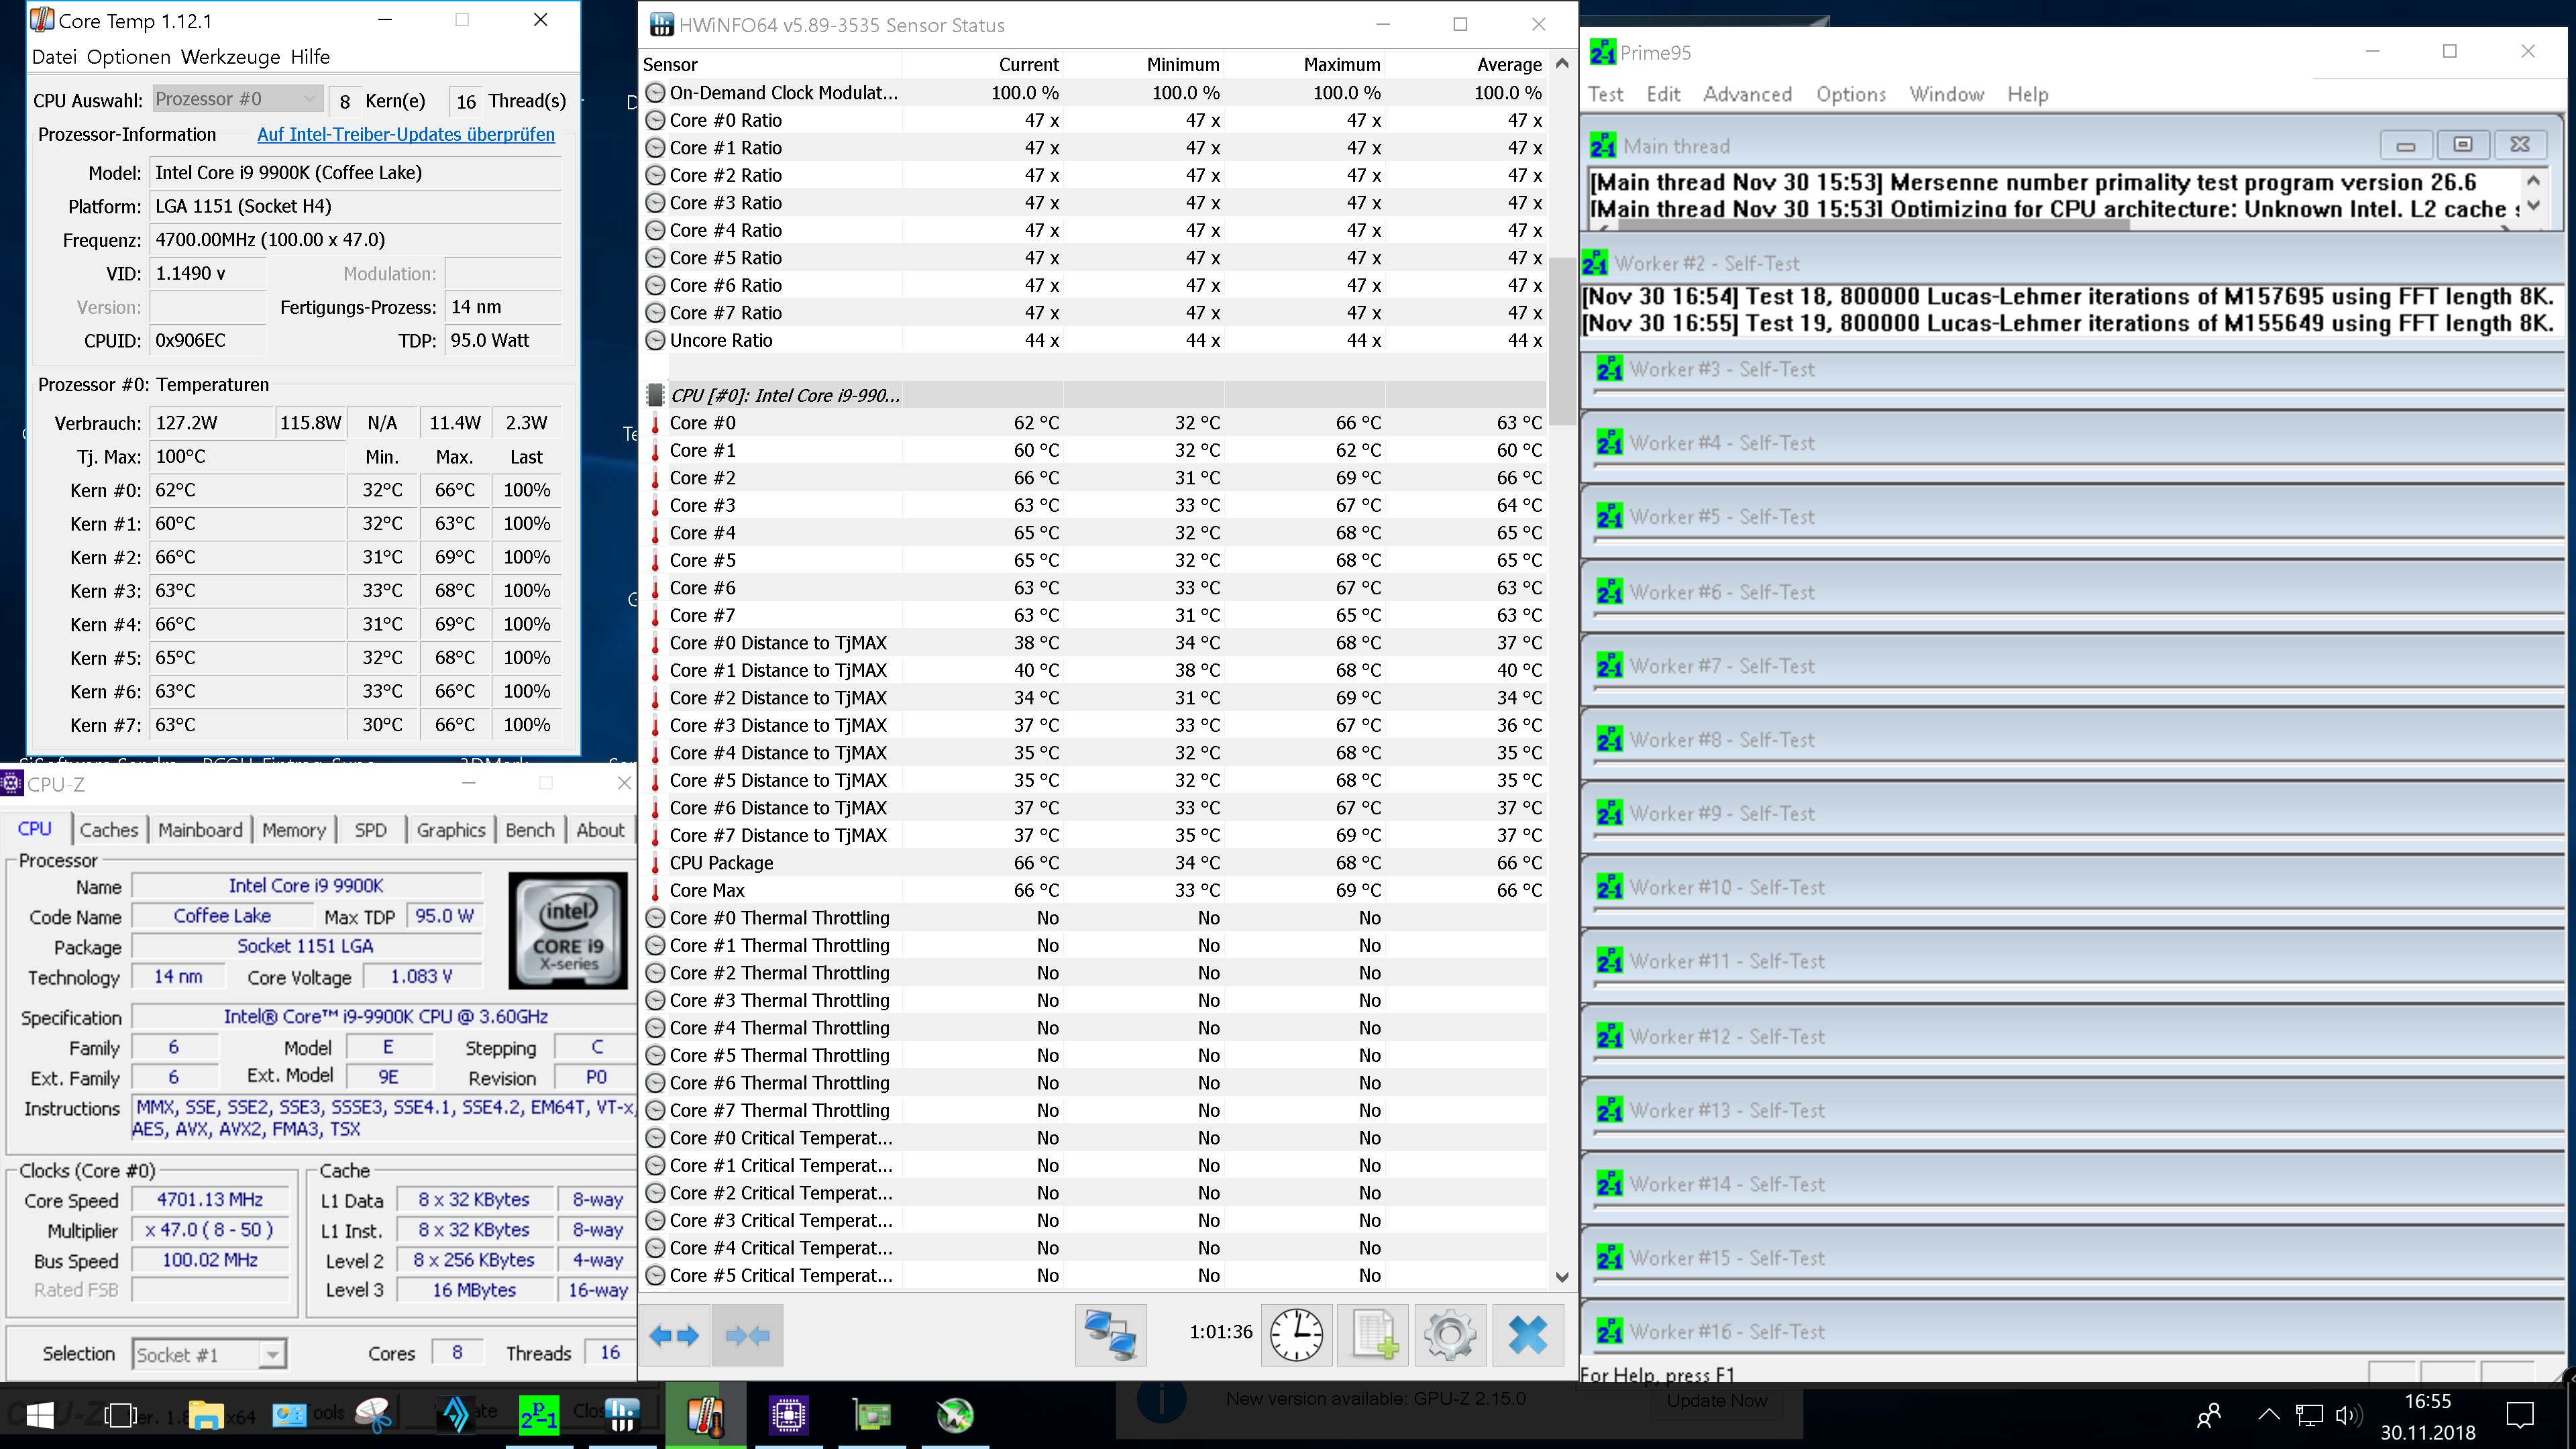Open Task View on taskbar
Image resolution: width=2576 pixels, height=1449 pixels.
coord(121,1415)
